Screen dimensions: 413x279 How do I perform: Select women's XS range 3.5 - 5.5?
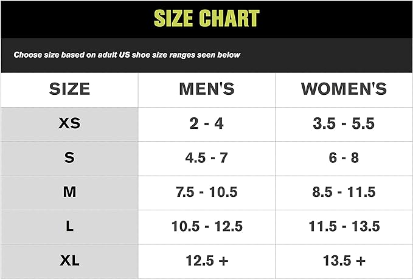[344, 124]
